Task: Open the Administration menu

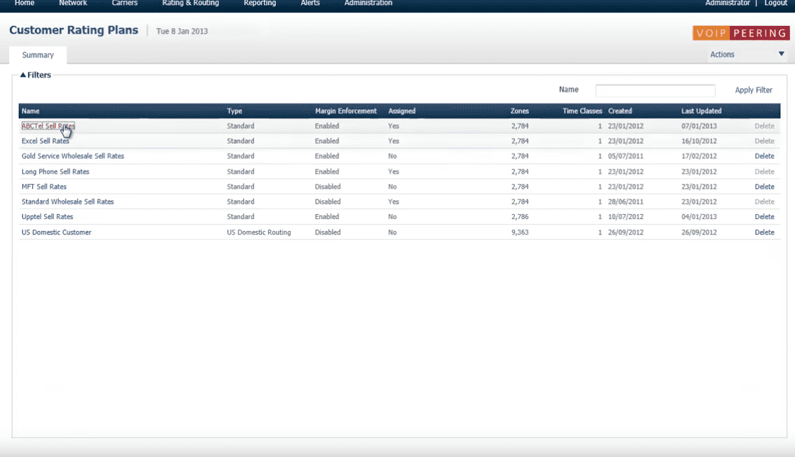Action: click(368, 3)
